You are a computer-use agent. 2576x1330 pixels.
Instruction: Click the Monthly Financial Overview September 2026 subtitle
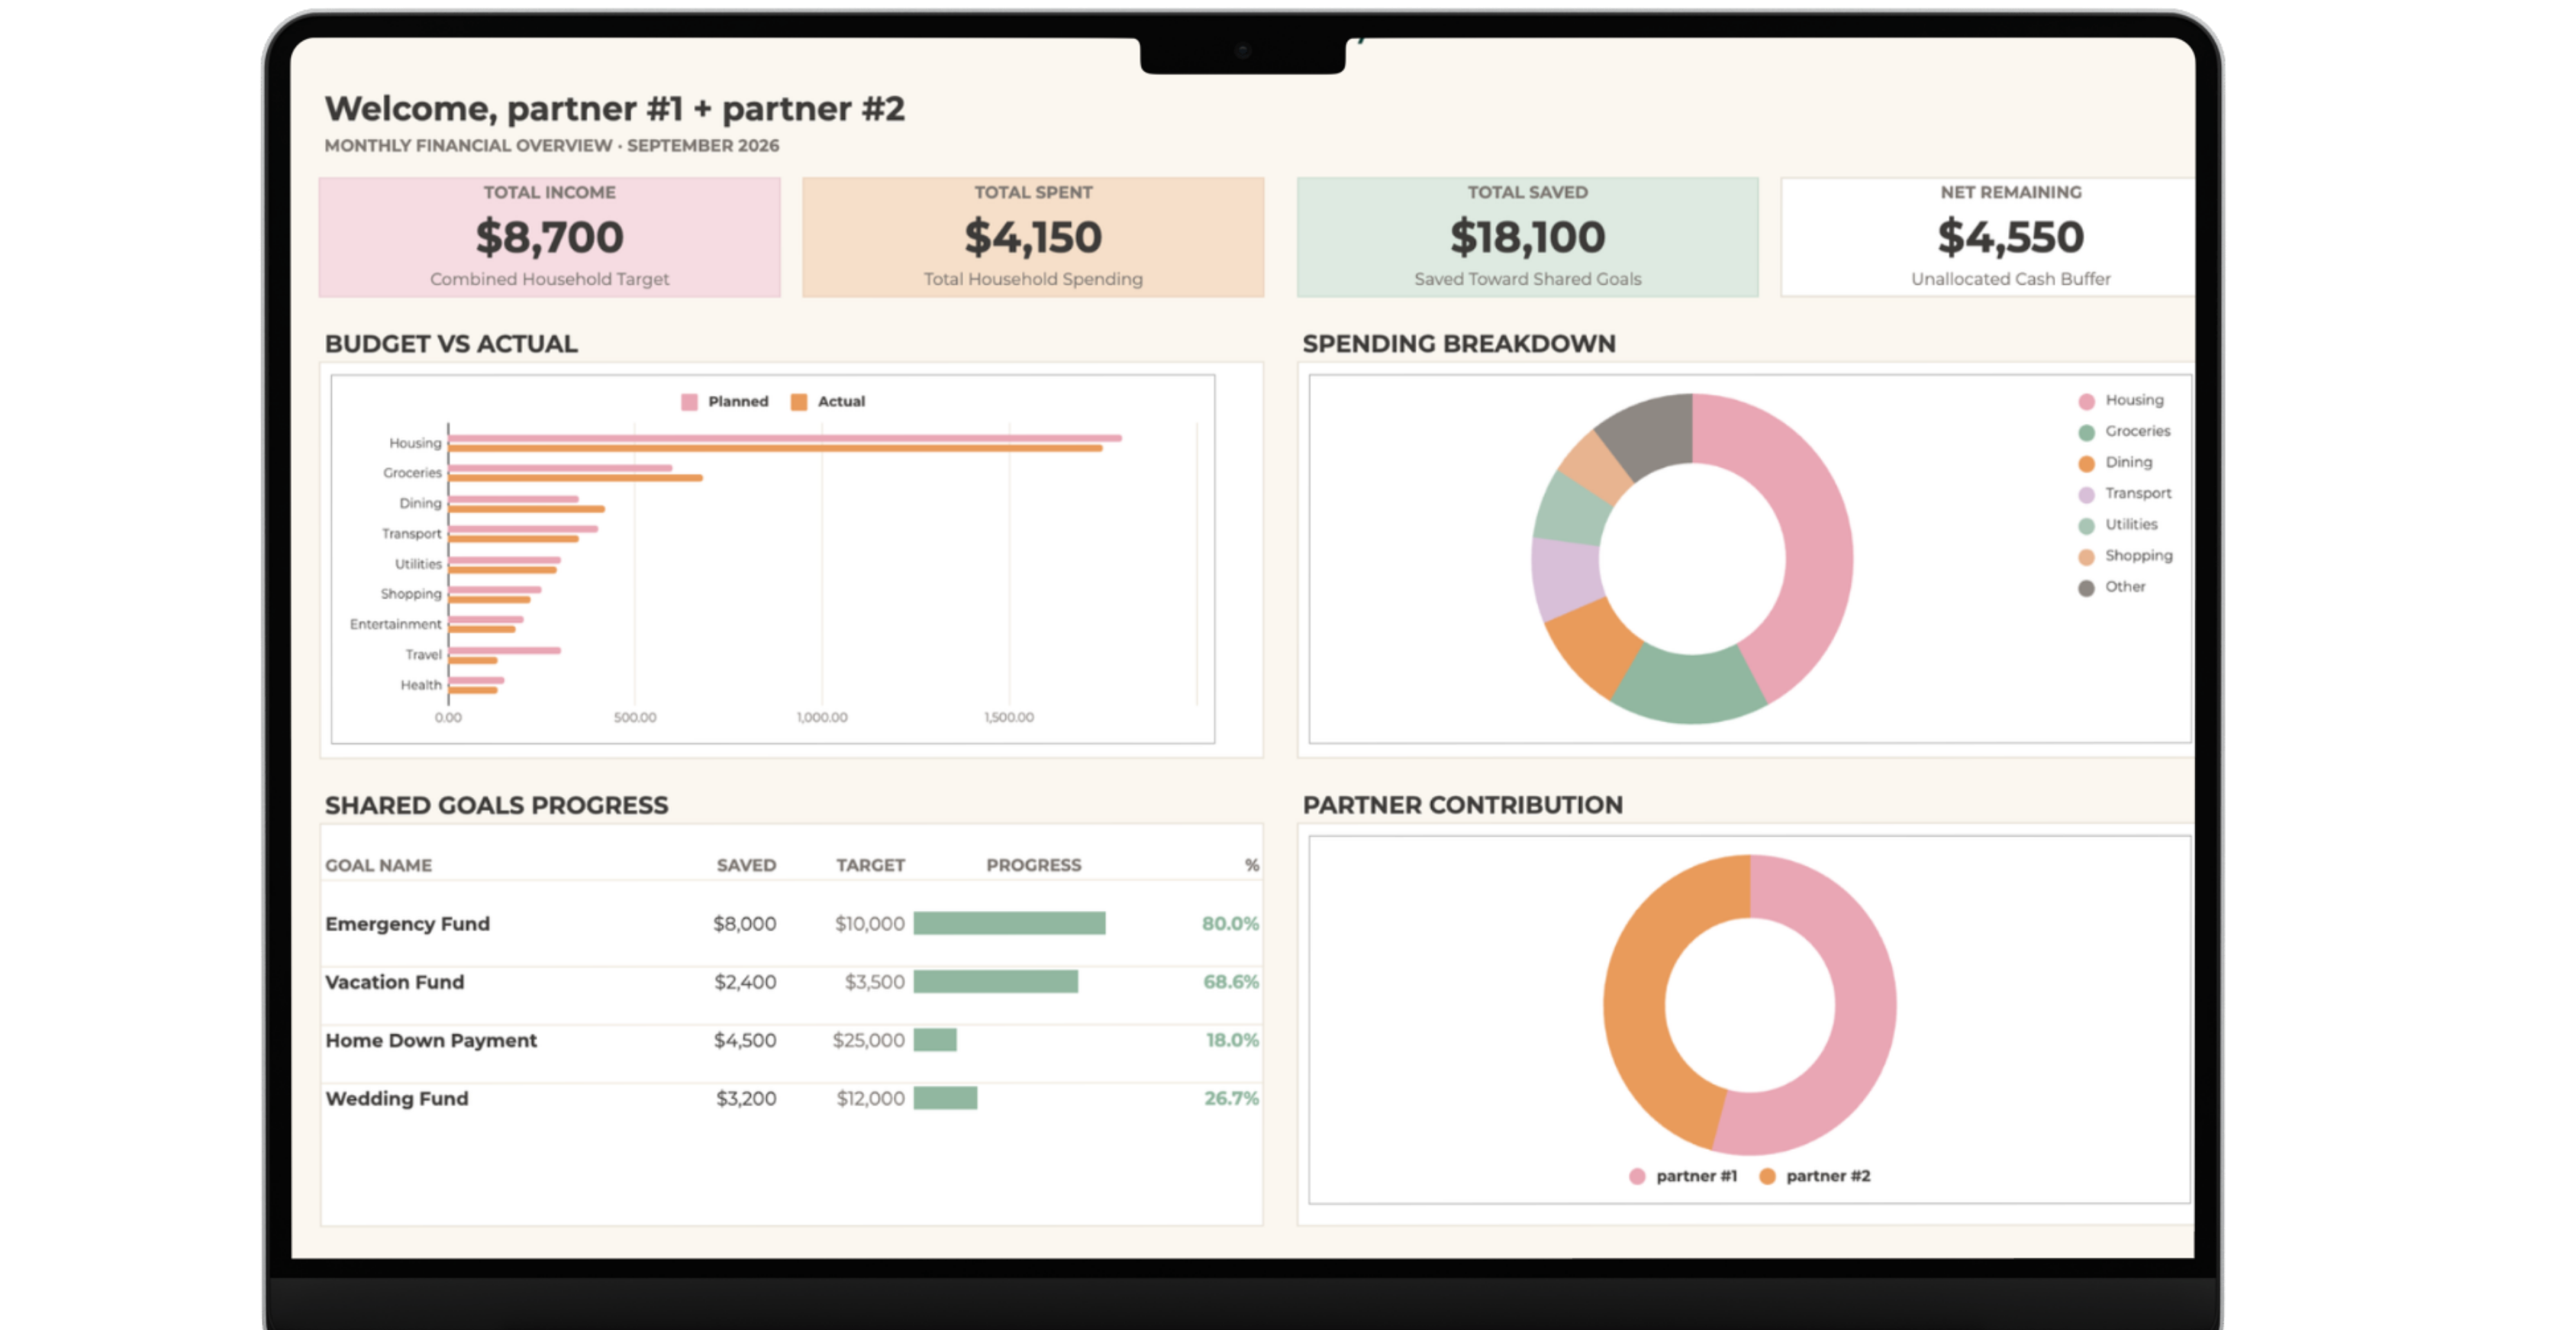551,146
